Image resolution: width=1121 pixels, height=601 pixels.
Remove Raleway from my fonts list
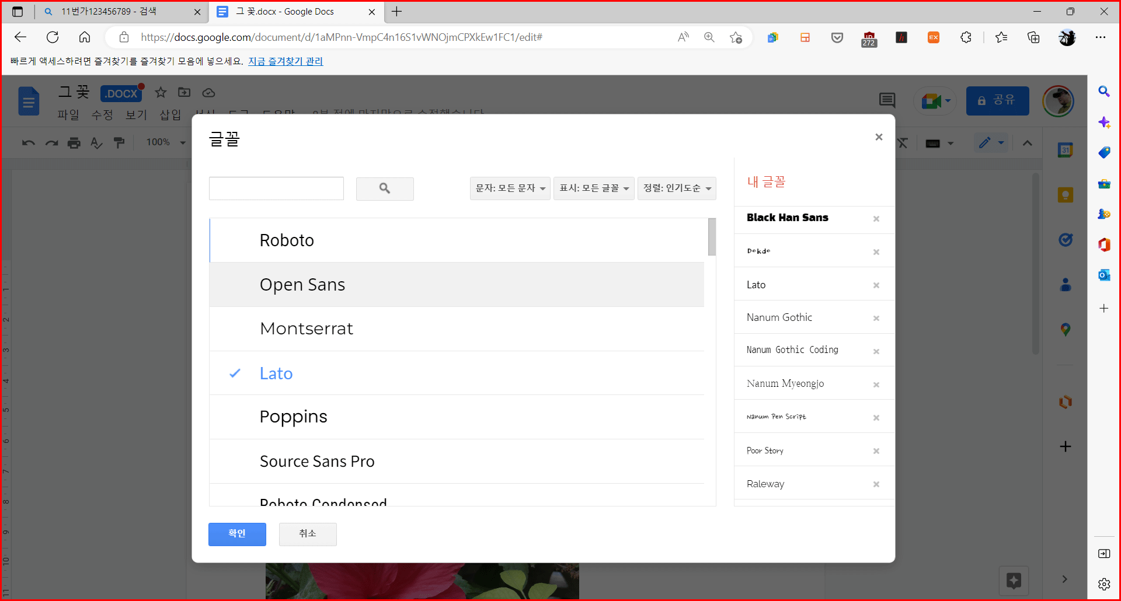tap(876, 484)
